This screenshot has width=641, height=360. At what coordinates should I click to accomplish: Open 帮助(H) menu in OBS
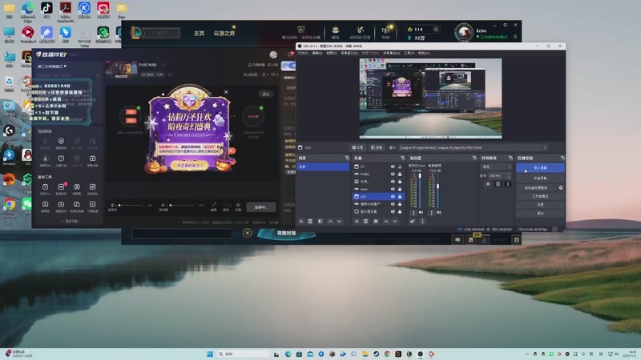pos(424,53)
